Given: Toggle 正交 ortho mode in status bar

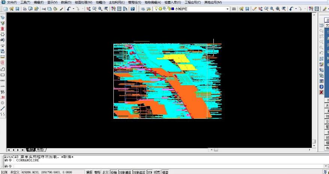Looking at the screenshot, I should point(105,172).
